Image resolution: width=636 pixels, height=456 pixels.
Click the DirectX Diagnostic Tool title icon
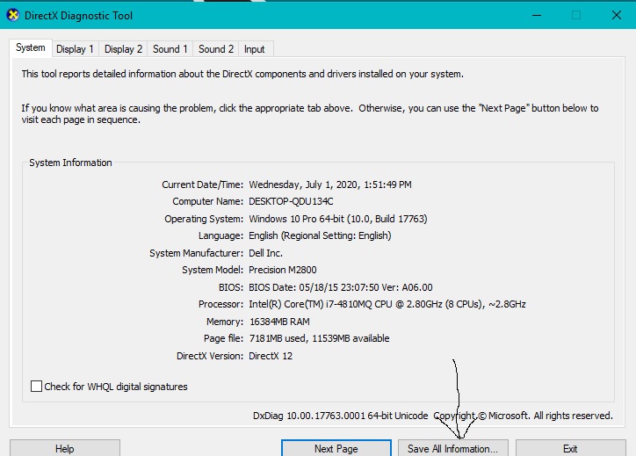[13, 16]
